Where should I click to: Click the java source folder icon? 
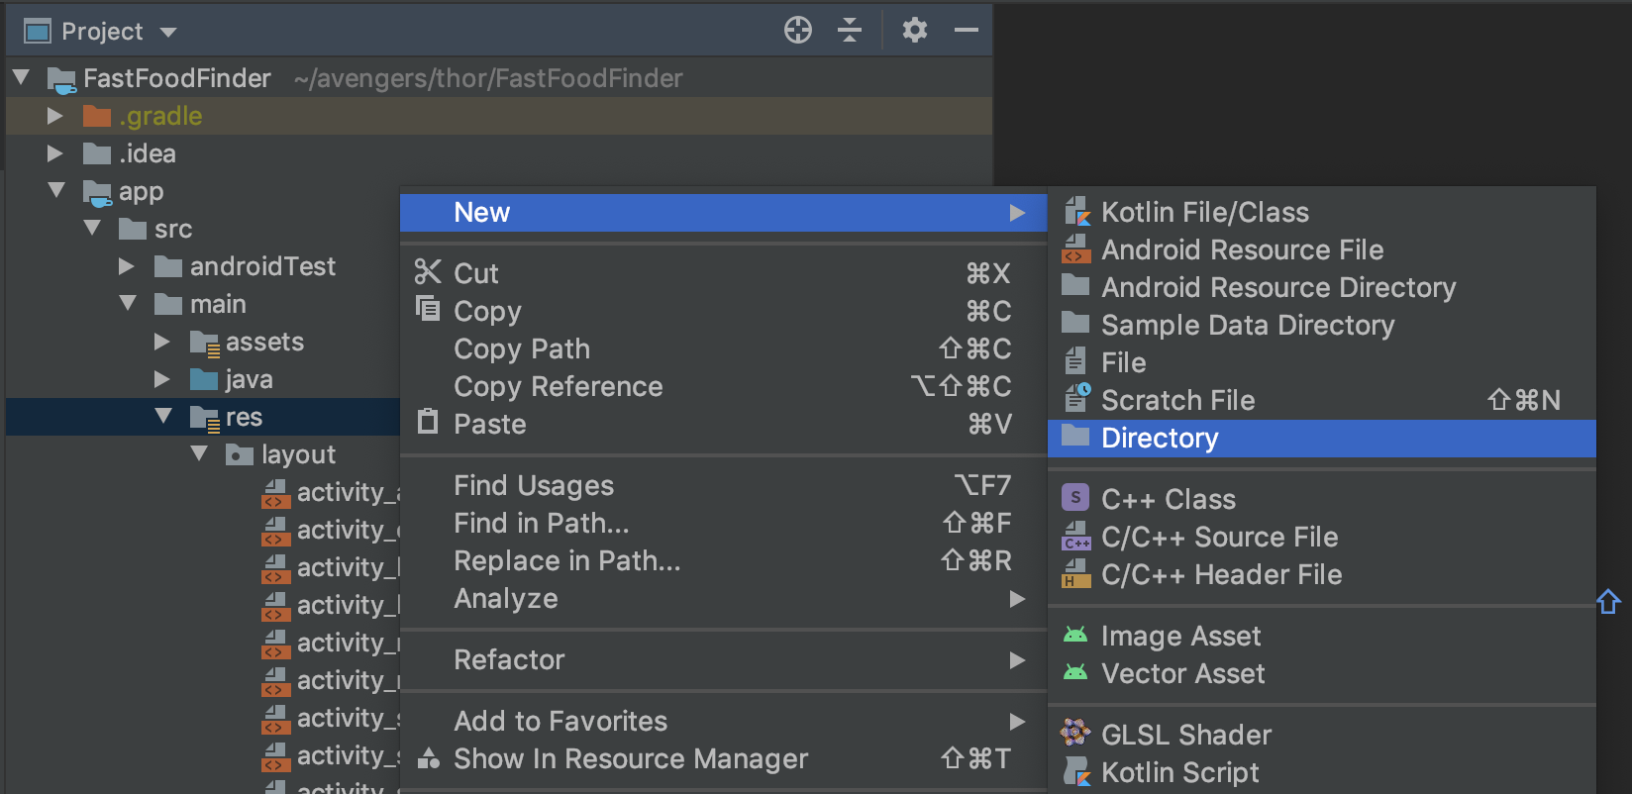tap(204, 379)
